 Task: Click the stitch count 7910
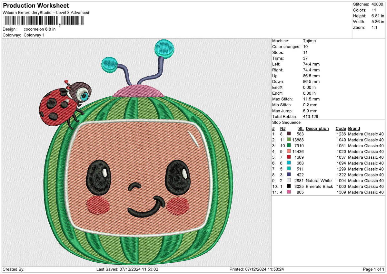[299, 145]
